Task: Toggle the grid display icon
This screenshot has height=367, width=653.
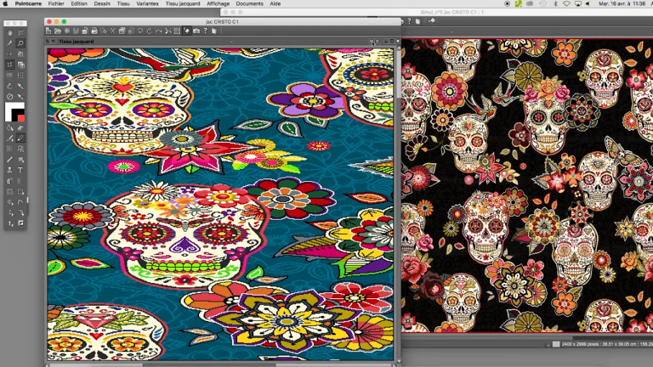Action: tap(176, 31)
